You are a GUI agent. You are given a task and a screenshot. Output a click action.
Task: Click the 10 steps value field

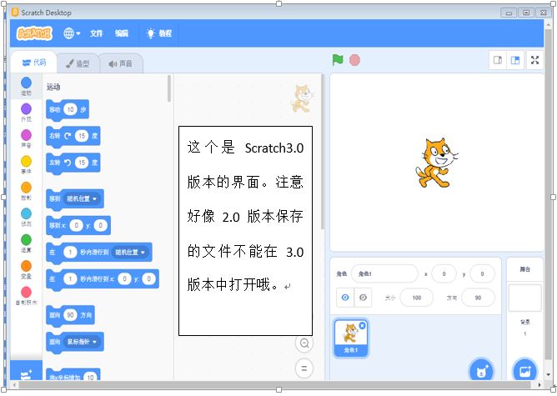[70, 109]
